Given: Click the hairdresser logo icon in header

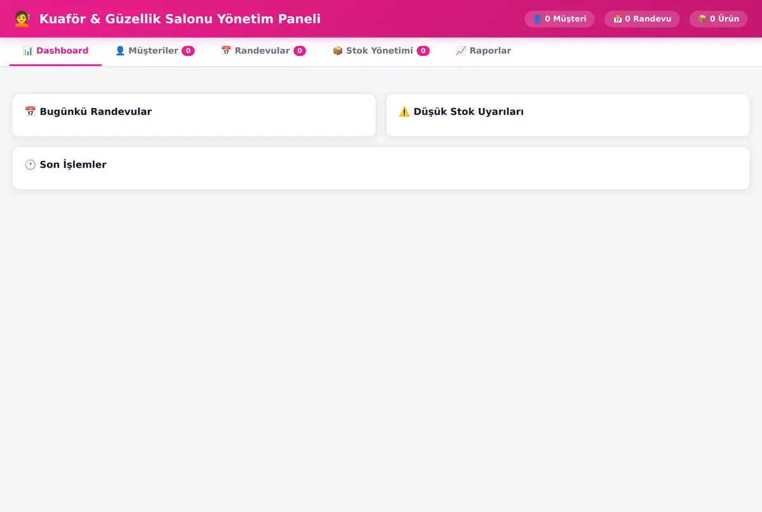Looking at the screenshot, I should pyautogui.click(x=22, y=19).
